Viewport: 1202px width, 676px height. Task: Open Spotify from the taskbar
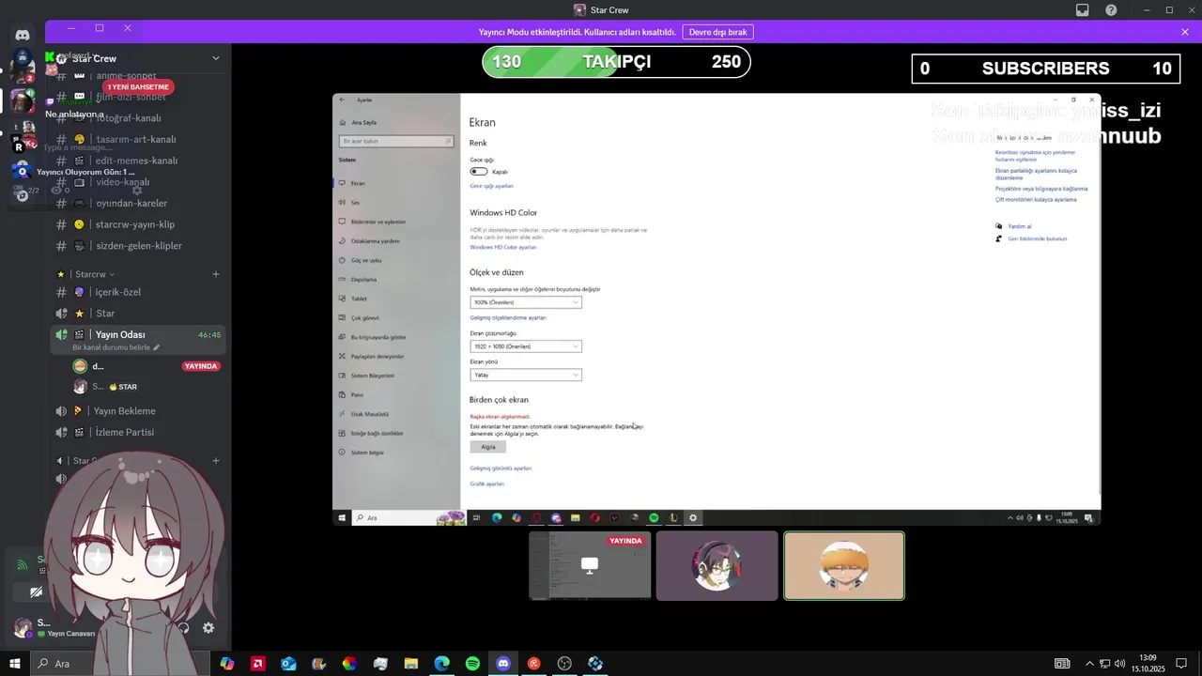pos(472,664)
